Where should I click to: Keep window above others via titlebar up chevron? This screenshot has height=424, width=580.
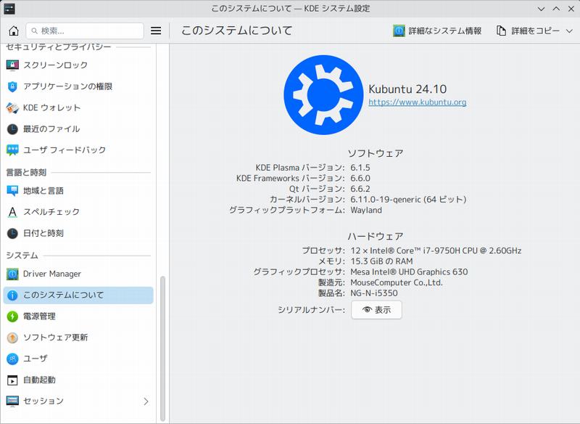tap(556, 9)
